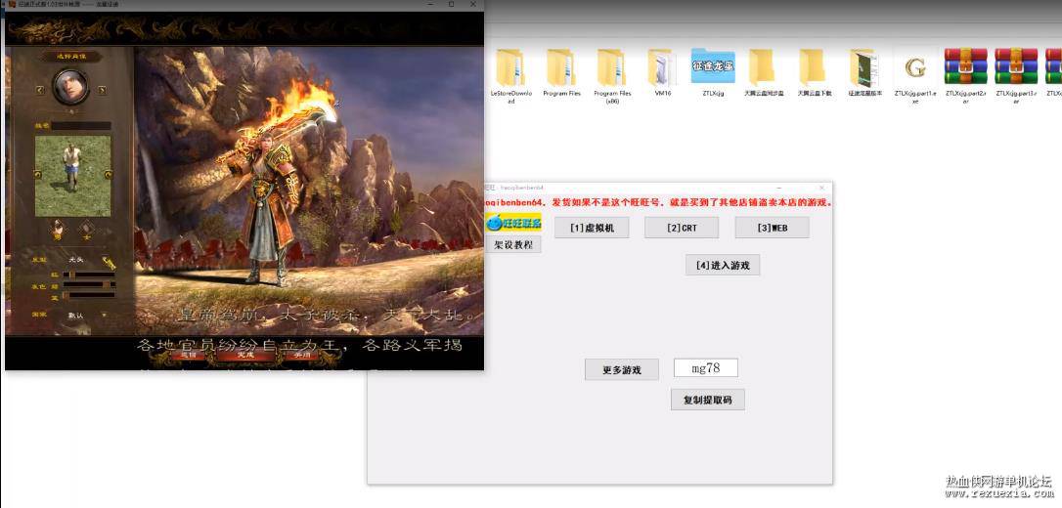Open the 天翼云盘下载 folder

(x=815, y=73)
